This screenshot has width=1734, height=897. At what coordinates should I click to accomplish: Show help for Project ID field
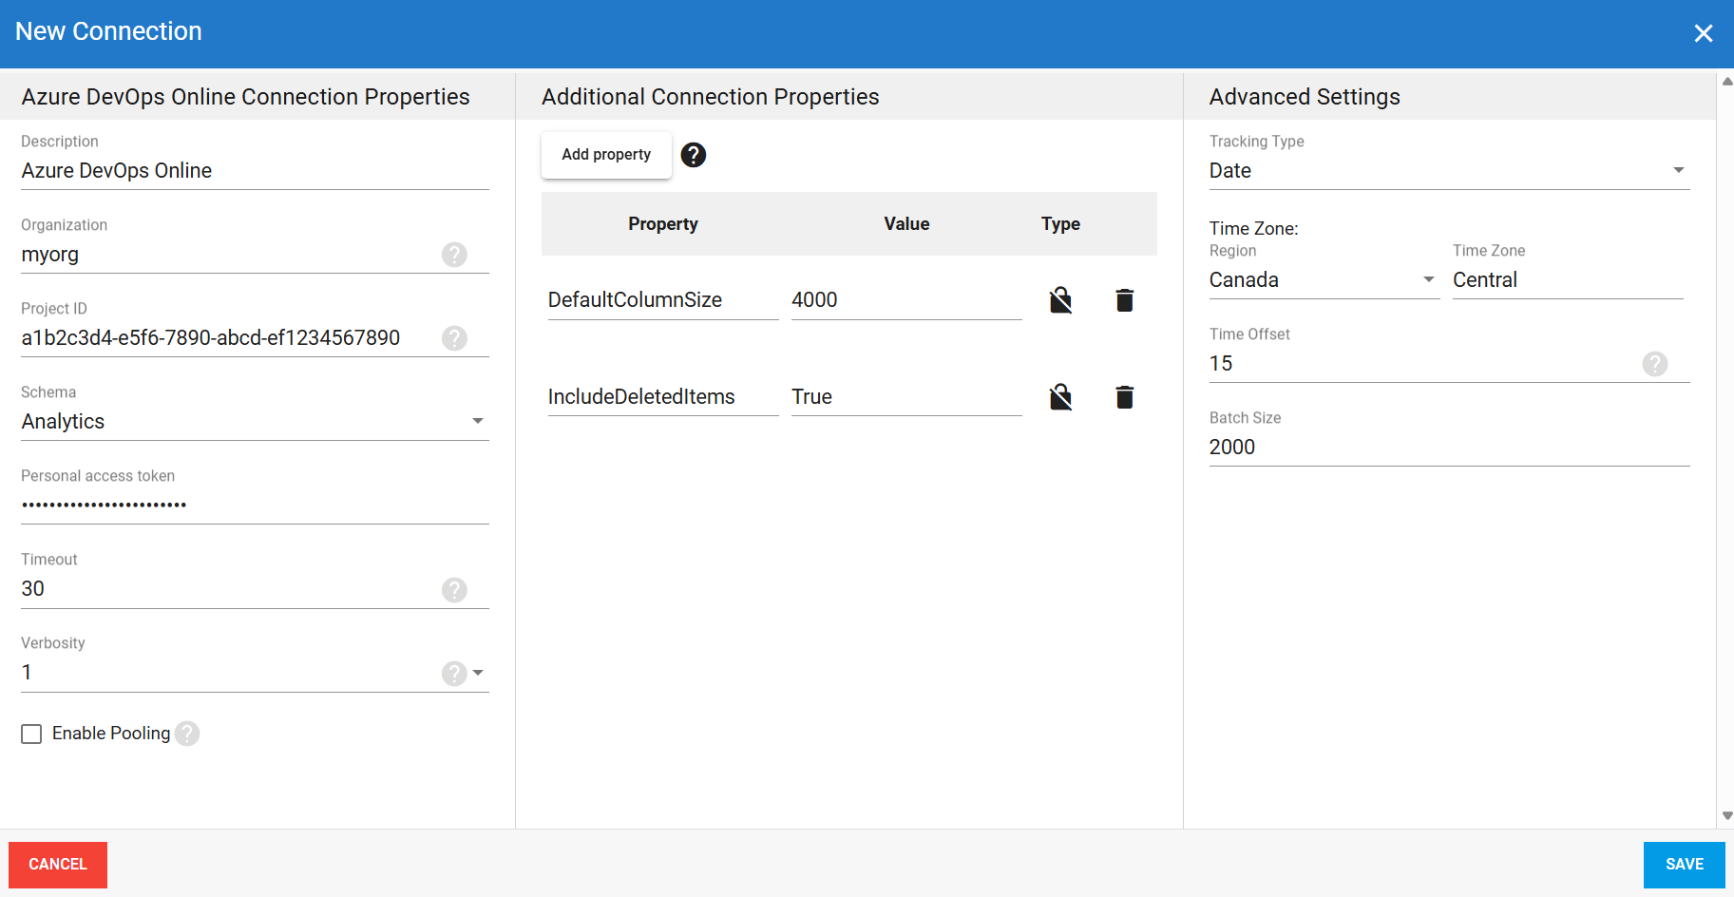(x=454, y=338)
